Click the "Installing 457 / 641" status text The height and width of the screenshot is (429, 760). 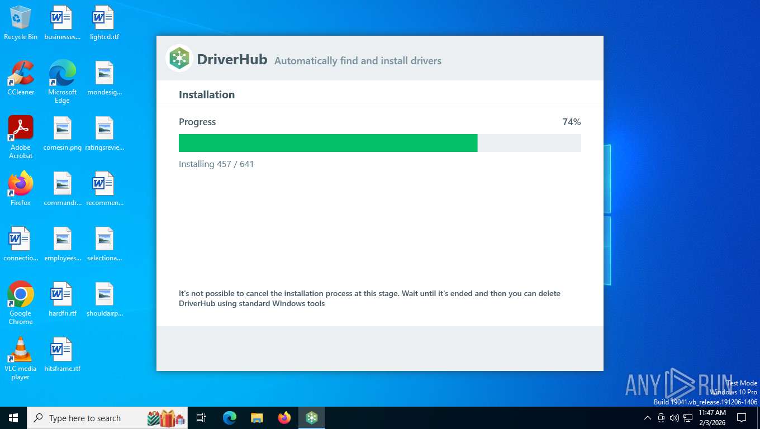point(216,164)
